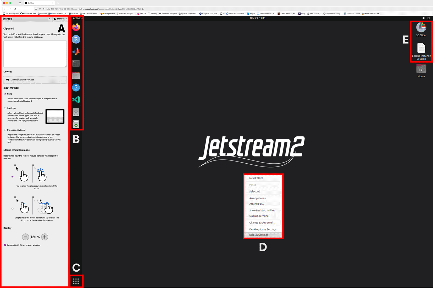Open 3D Slicer desktop icon
Image resolution: width=433 pixels, height=288 pixels.
pos(421,28)
